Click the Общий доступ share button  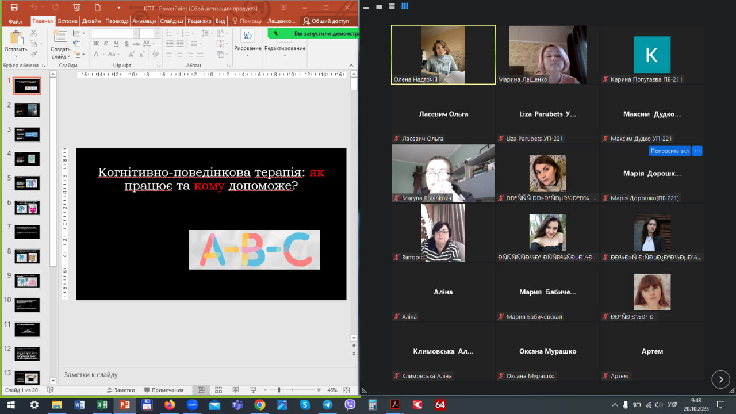(326, 21)
